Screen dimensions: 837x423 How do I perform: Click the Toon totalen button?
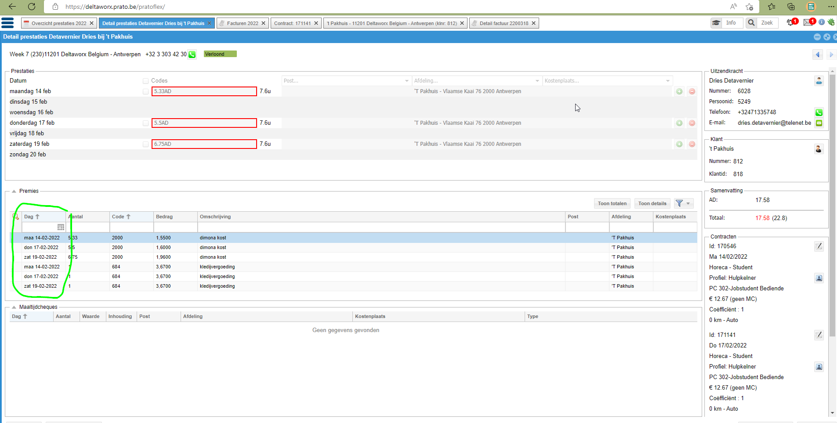tap(612, 203)
